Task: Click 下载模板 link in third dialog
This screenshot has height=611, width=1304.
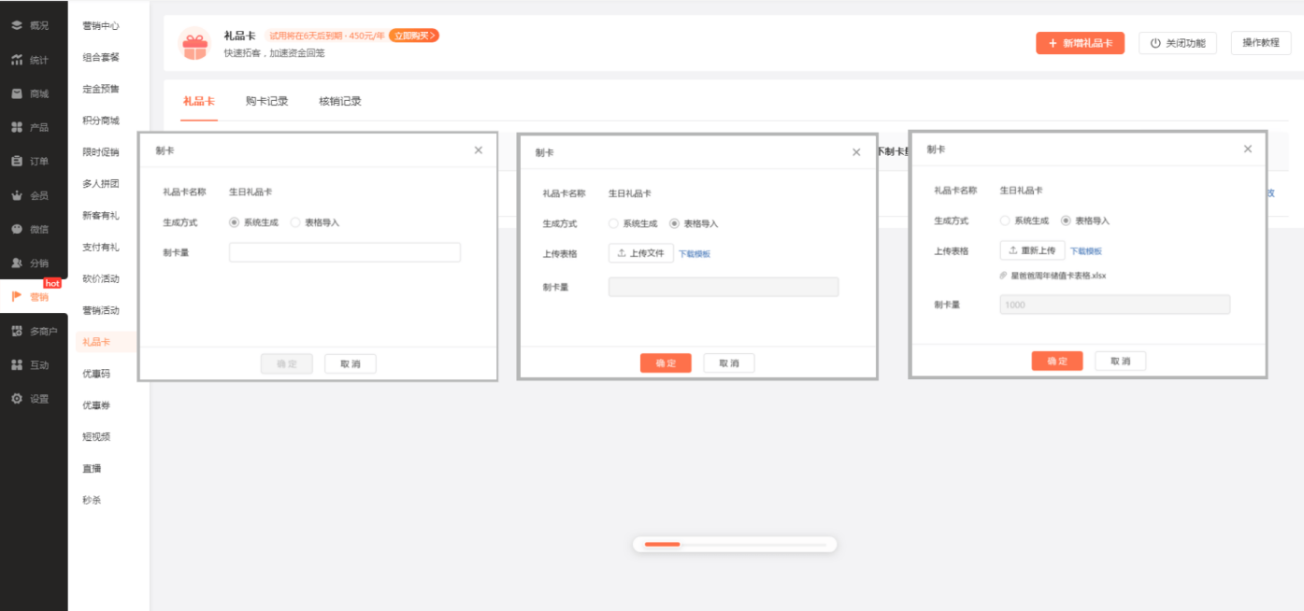Action: point(1086,251)
